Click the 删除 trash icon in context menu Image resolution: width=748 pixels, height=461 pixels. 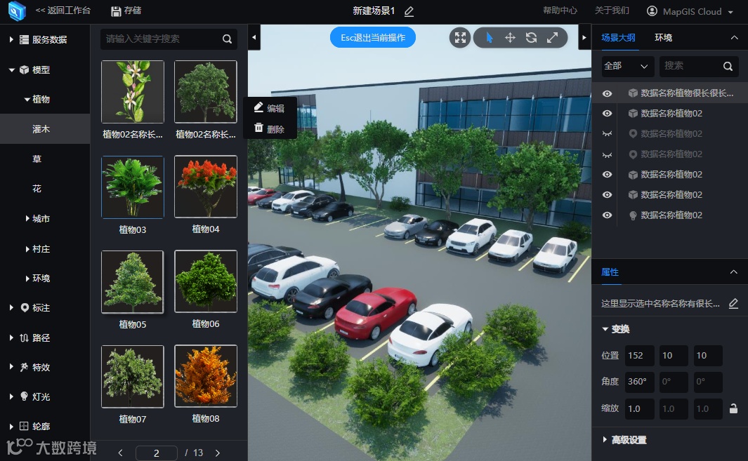[258, 128]
